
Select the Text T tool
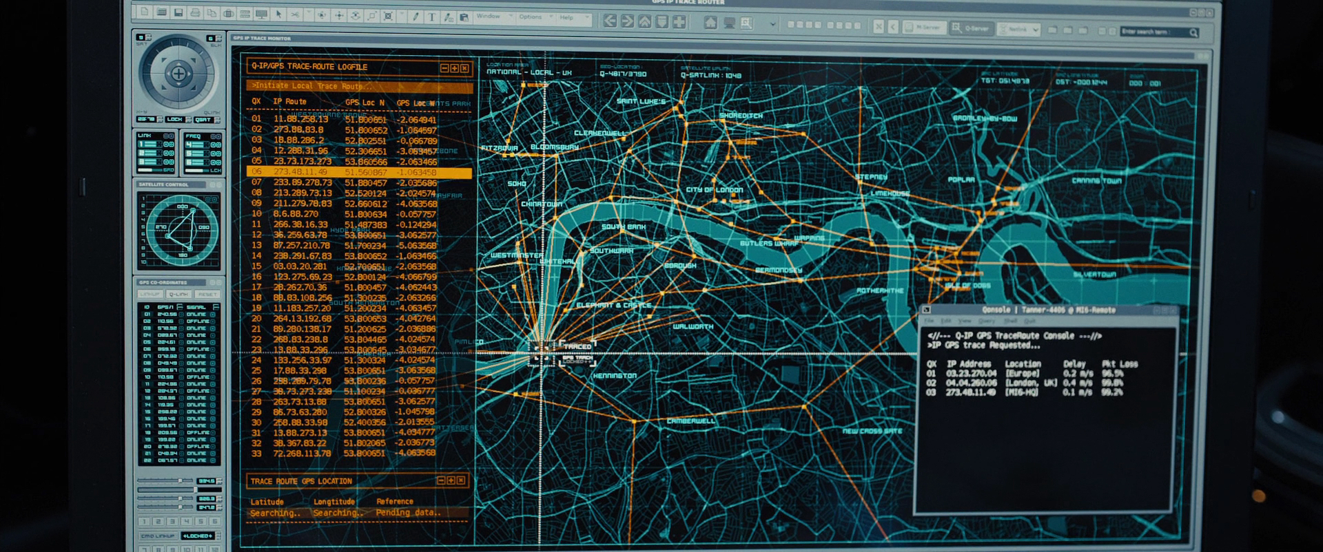pyautogui.click(x=431, y=17)
